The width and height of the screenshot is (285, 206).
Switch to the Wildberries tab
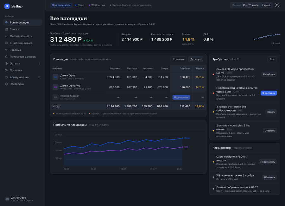pyautogui.click(x=97, y=5)
